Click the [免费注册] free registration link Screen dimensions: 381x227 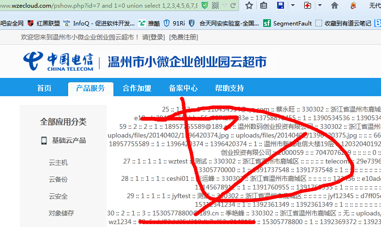click(183, 37)
